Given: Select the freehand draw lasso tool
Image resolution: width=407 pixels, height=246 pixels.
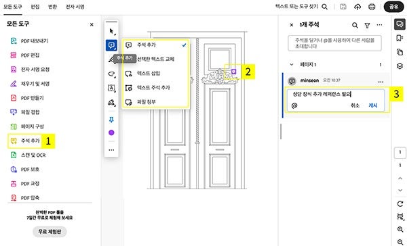Looking at the screenshot, I should click(112, 74).
